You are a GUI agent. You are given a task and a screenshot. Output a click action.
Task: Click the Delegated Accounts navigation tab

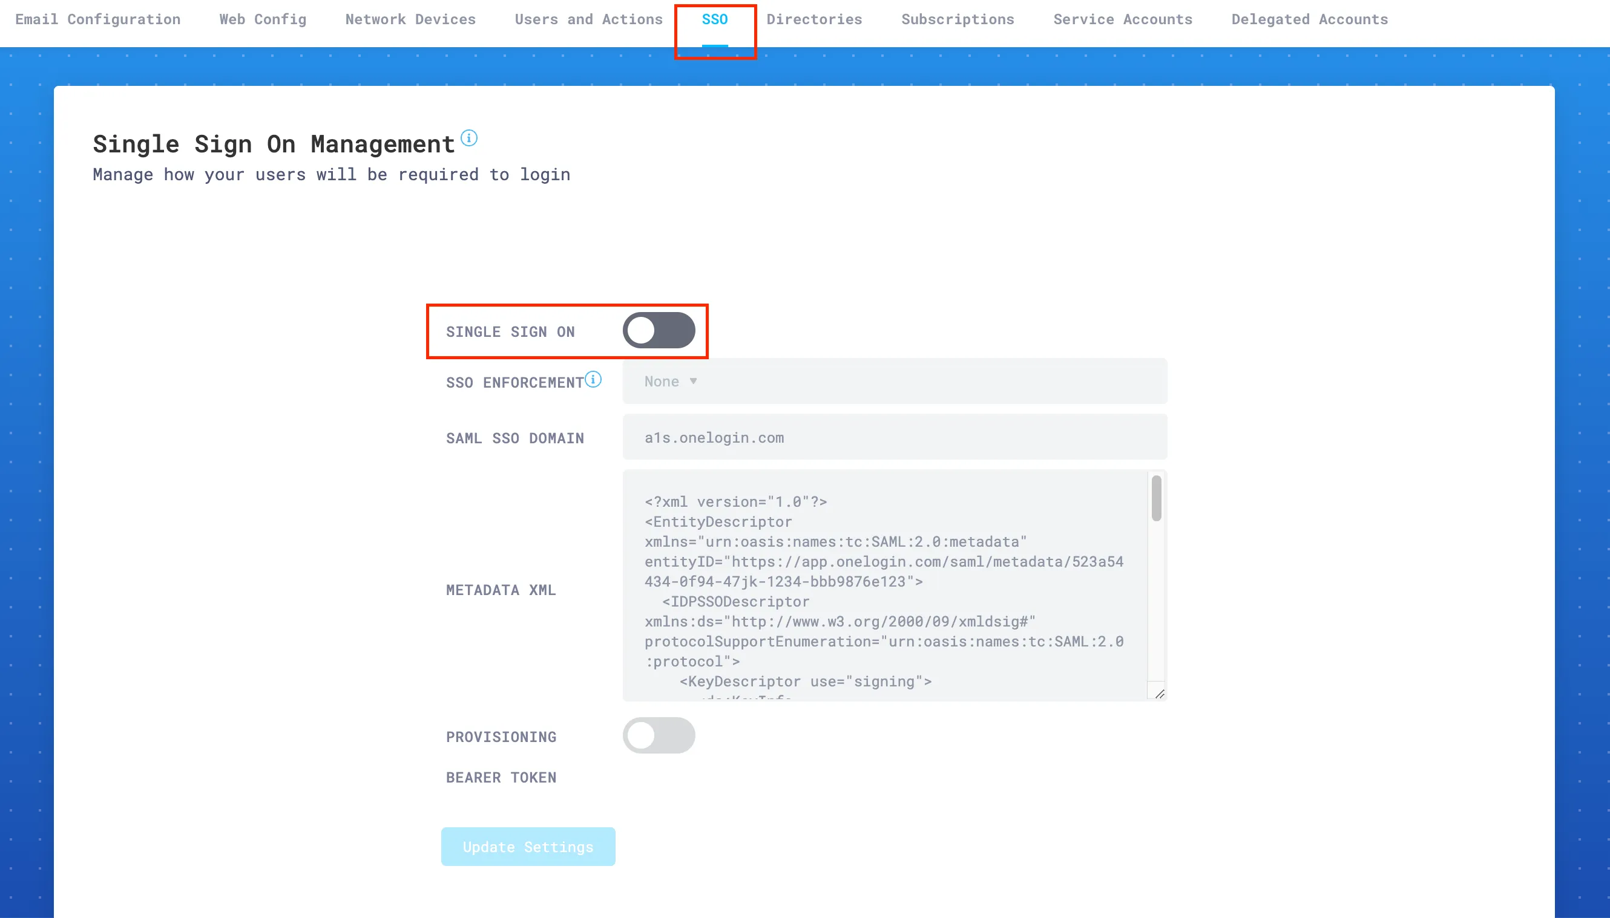(x=1309, y=19)
